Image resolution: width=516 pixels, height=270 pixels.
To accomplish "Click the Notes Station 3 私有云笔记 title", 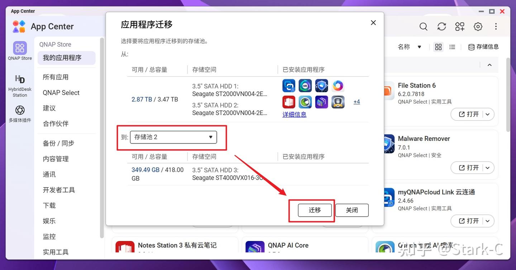I will [x=177, y=245].
